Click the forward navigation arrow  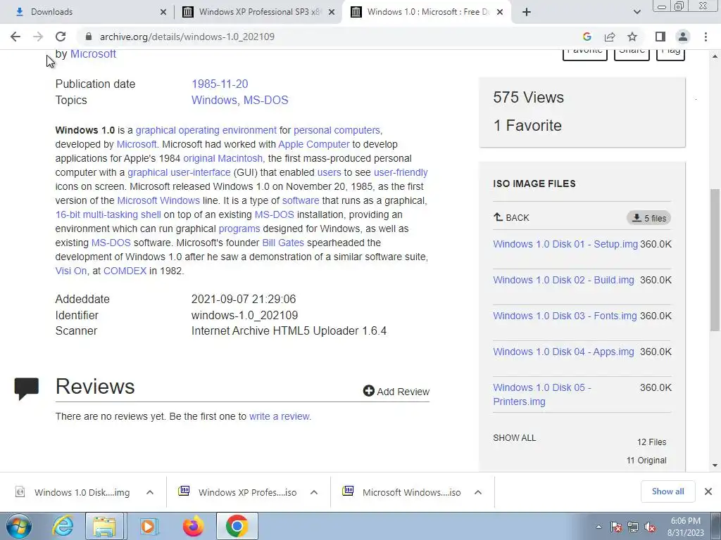point(38,37)
